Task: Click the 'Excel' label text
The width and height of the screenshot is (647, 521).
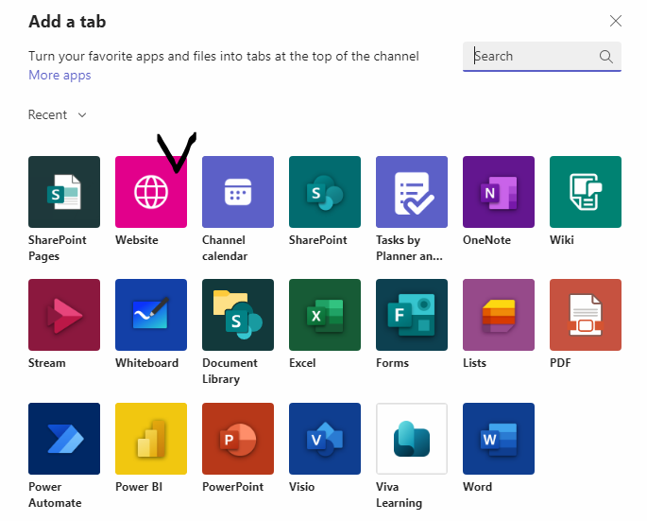Action: (x=302, y=363)
